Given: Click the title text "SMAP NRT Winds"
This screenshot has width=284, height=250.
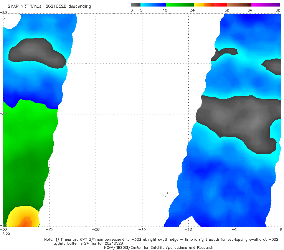Looking at the screenshot, I should 25,6.
